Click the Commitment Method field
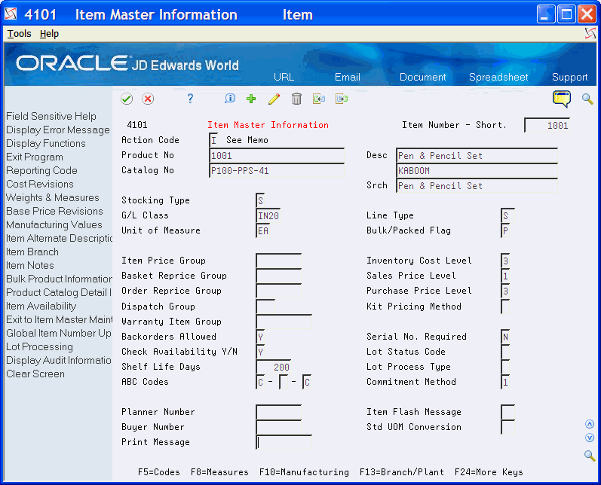Screen dimensions: 601x485 coord(505,382)
